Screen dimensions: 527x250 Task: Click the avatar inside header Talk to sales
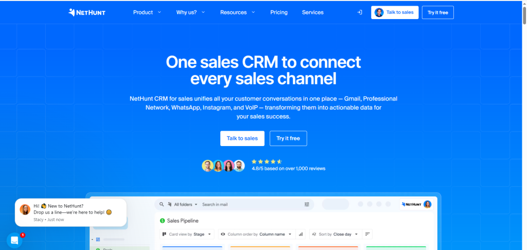coord(379,12)
